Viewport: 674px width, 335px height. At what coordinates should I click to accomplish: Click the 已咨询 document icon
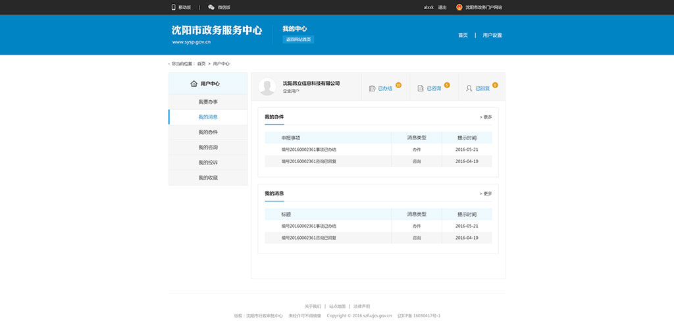click(421, 88)
